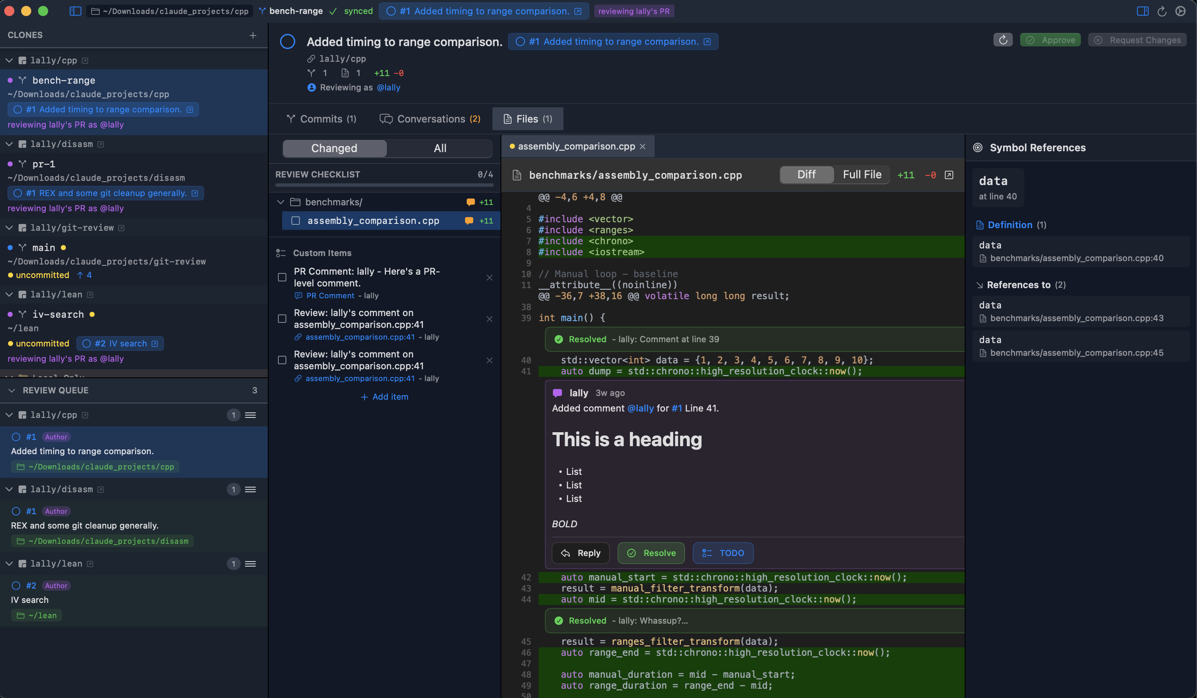Check the assembly_comparison.cpp file checkbox
Viewport: 1197px width, 698px height.
pos(296,221)
